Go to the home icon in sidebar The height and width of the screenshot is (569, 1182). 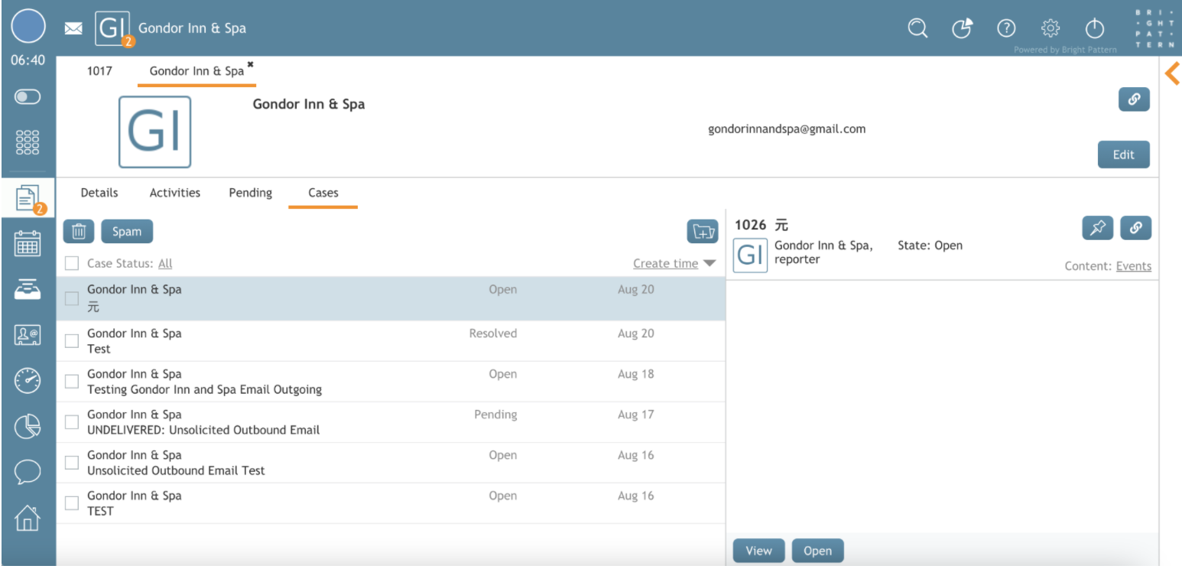28,518
